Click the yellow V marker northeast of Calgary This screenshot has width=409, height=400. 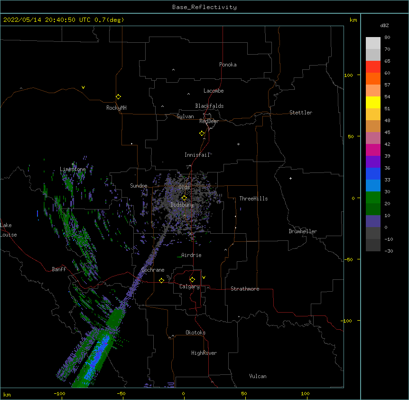[x=204, y=277]
